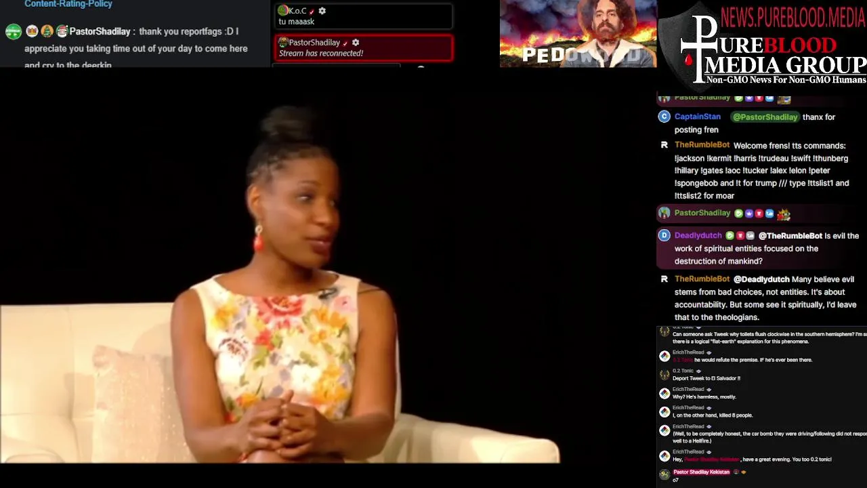
Task: Click the PEDOWOOD thumbnail image
Action: click(578, 34)
